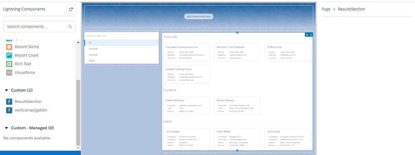The width and height of the screenshot is (415, 155).
Task: Click the top resize handle of ResultsSection
Action: pos(237,32)
